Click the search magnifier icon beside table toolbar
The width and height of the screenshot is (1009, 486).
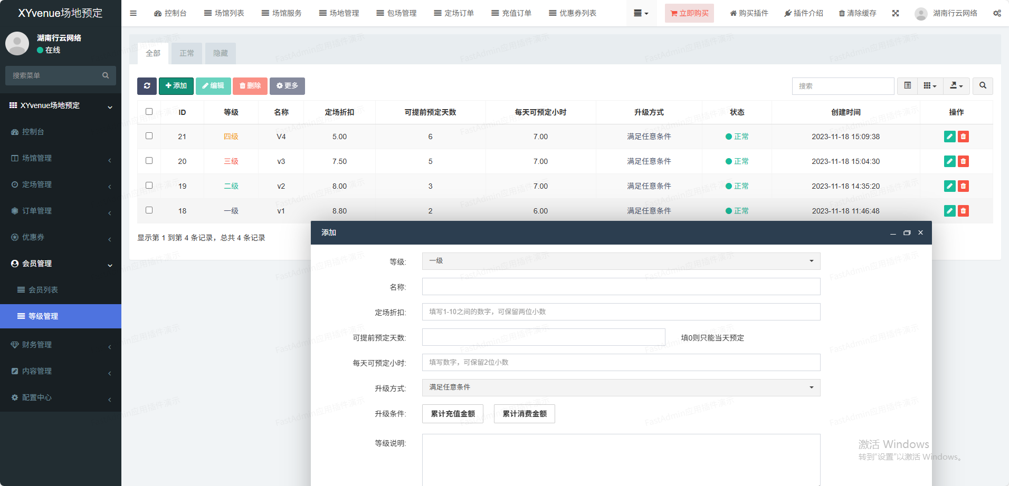click(983, 86)
